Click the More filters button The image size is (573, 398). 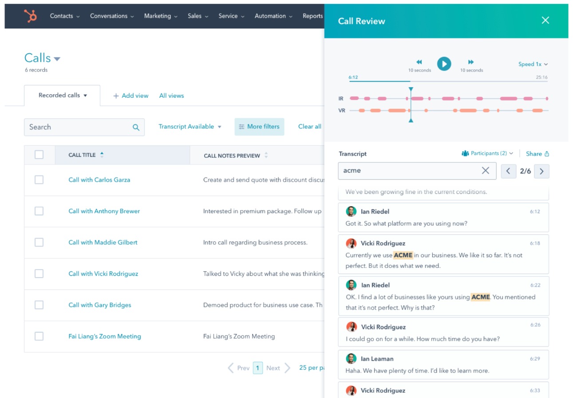(259, 127)
